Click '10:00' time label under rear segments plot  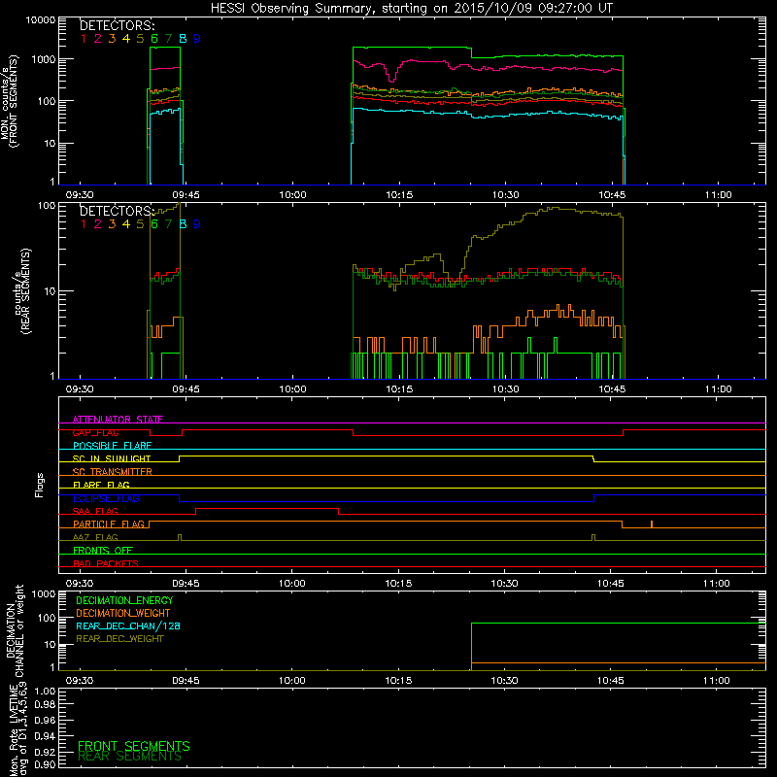(x=292, y=389)
